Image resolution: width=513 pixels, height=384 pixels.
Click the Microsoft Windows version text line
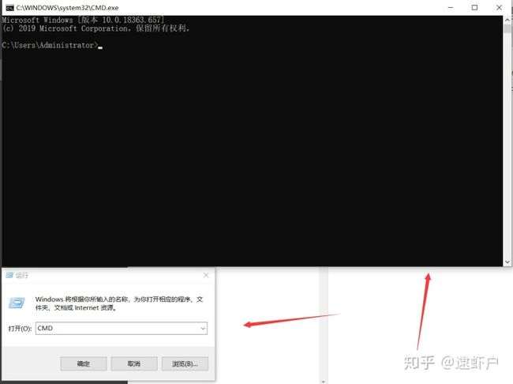[83, 20]
